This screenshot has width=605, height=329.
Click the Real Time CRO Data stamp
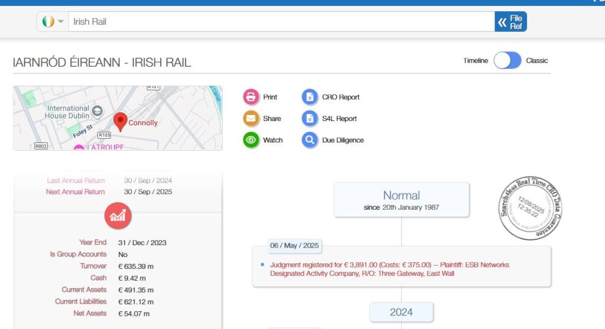point(531,208)
